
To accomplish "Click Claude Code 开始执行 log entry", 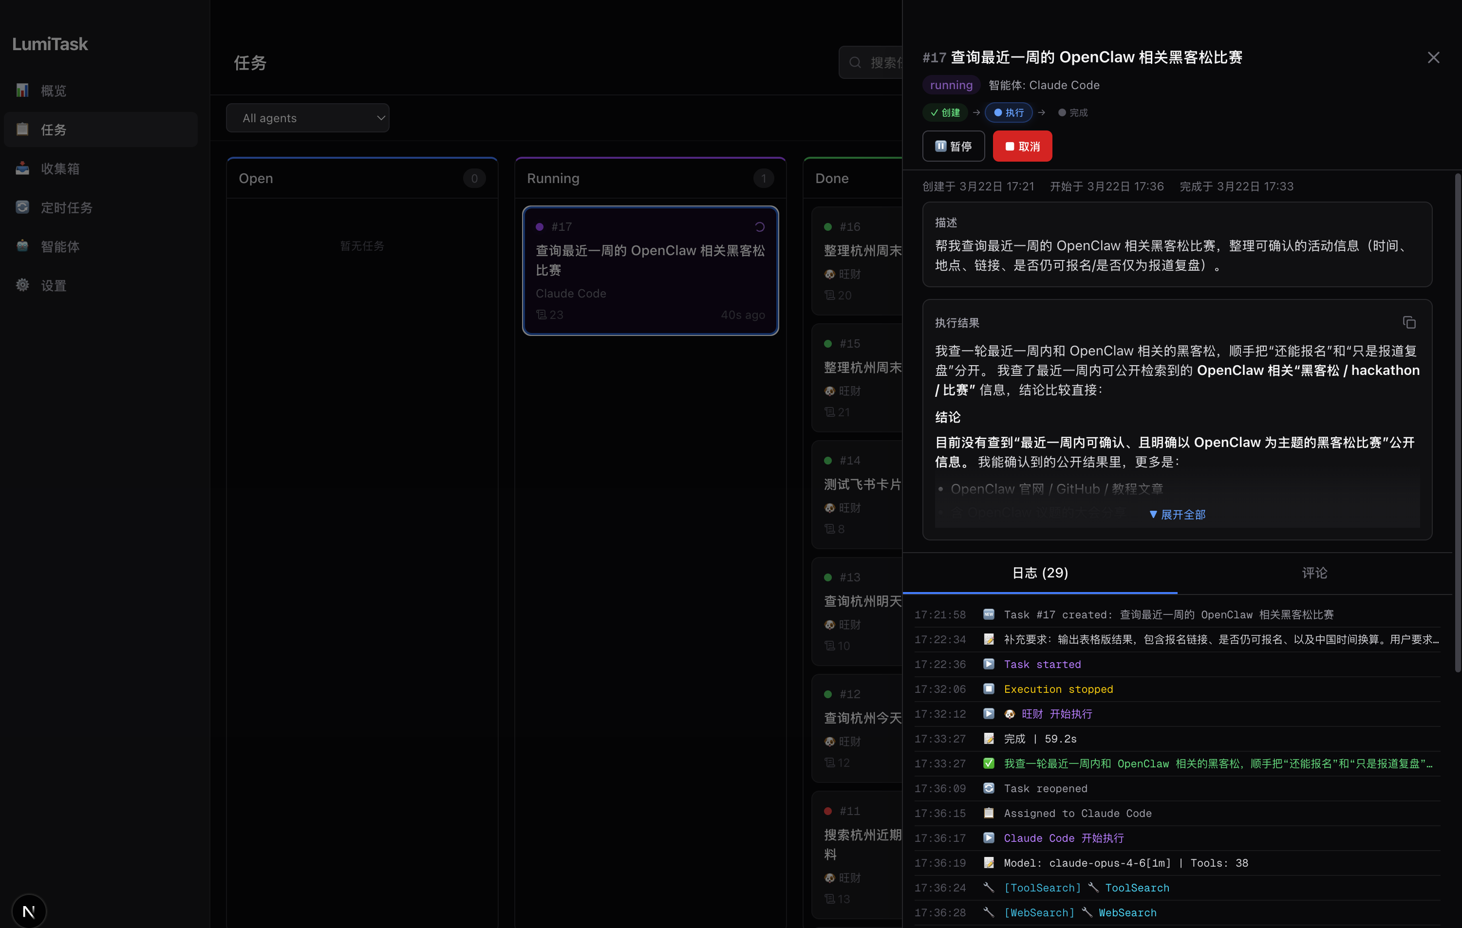I will [1177, 838].
